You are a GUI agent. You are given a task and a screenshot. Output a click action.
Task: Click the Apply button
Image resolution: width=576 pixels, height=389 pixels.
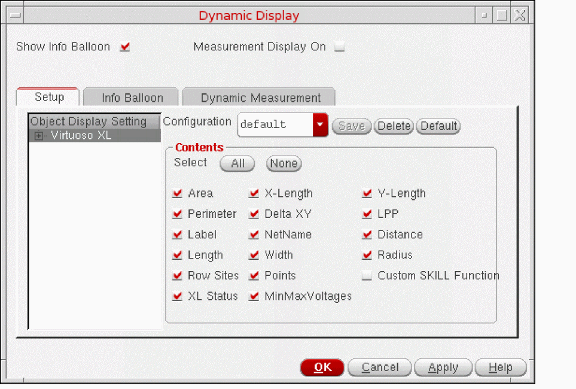[x=443, y=367]
